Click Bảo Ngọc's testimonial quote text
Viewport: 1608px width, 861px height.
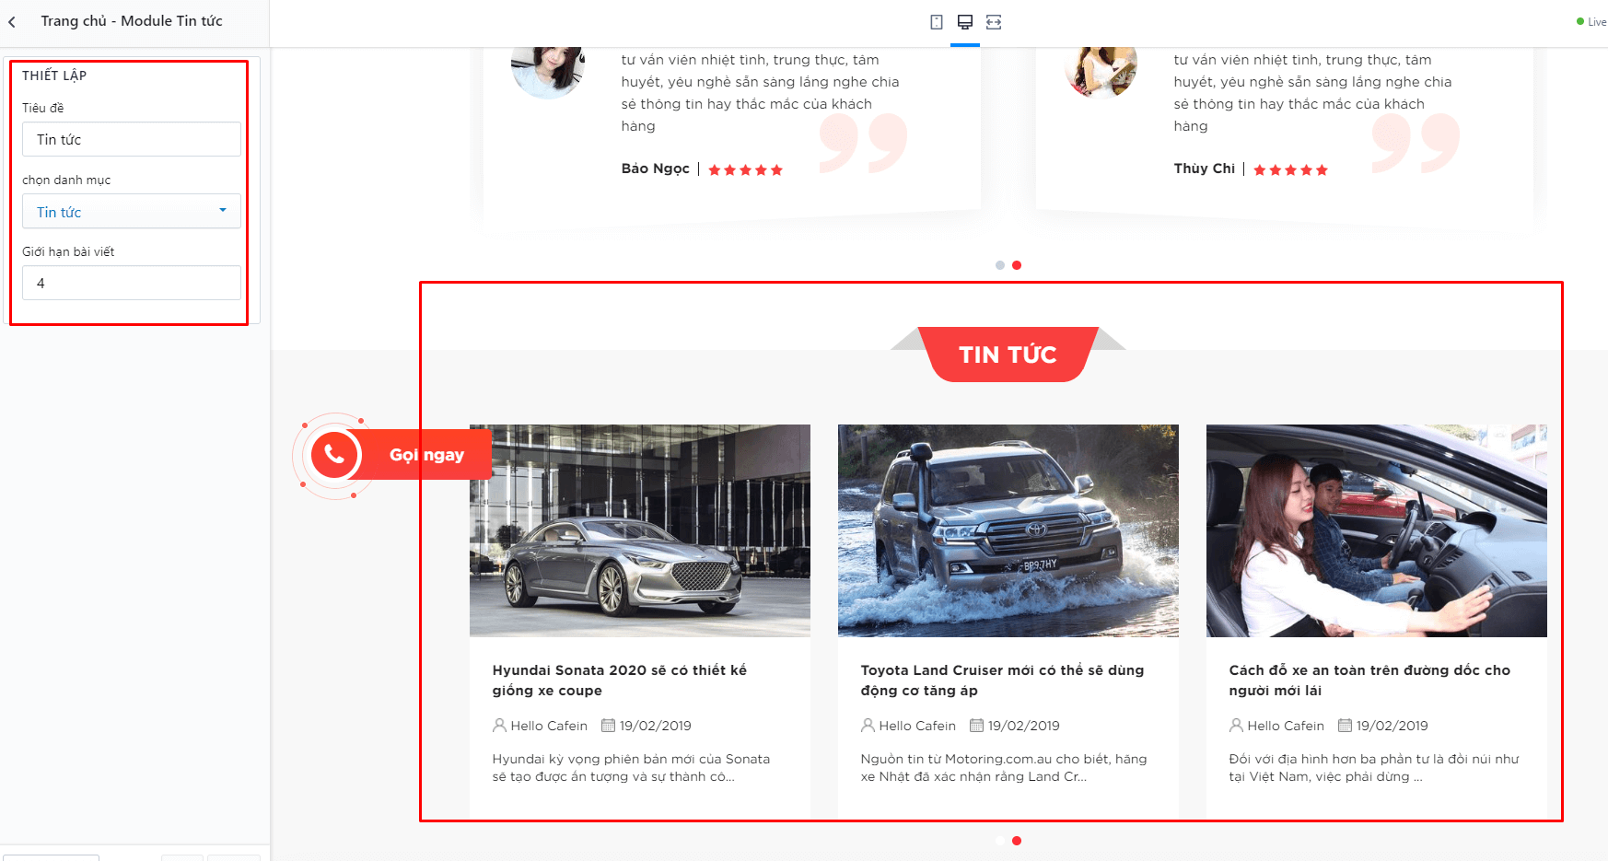click(x=760, y=92)
